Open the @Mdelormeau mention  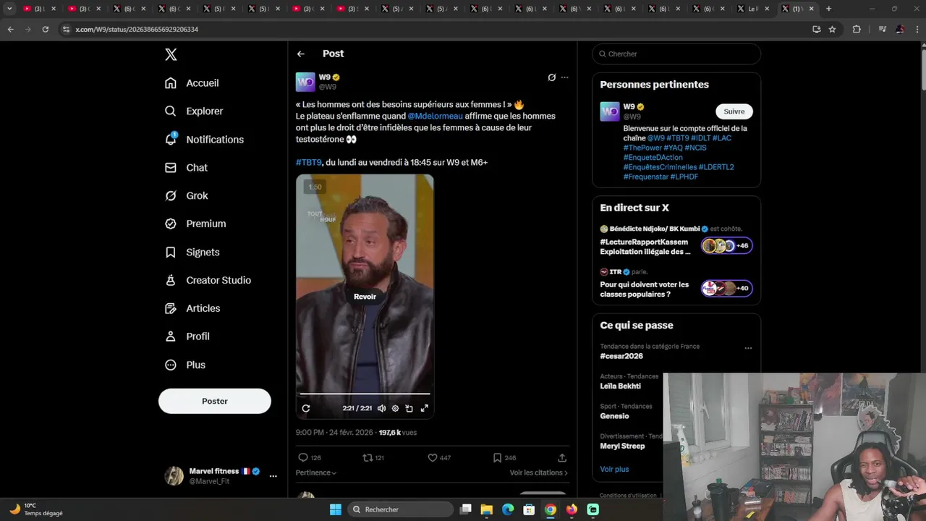[x=435, y=116]
